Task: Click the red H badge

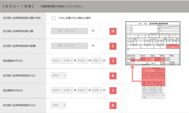Action: (113, 31)
